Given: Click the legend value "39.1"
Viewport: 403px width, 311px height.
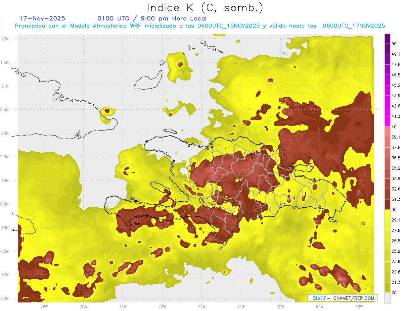Looking at the screenshot, I should [x=396, y=137].
